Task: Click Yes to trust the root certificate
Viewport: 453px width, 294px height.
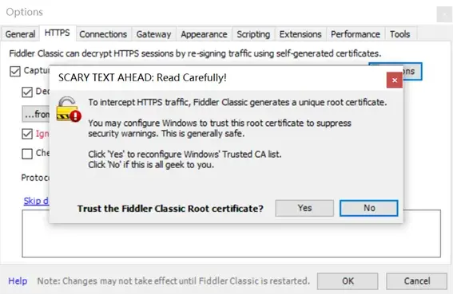Action: [304, 208]
